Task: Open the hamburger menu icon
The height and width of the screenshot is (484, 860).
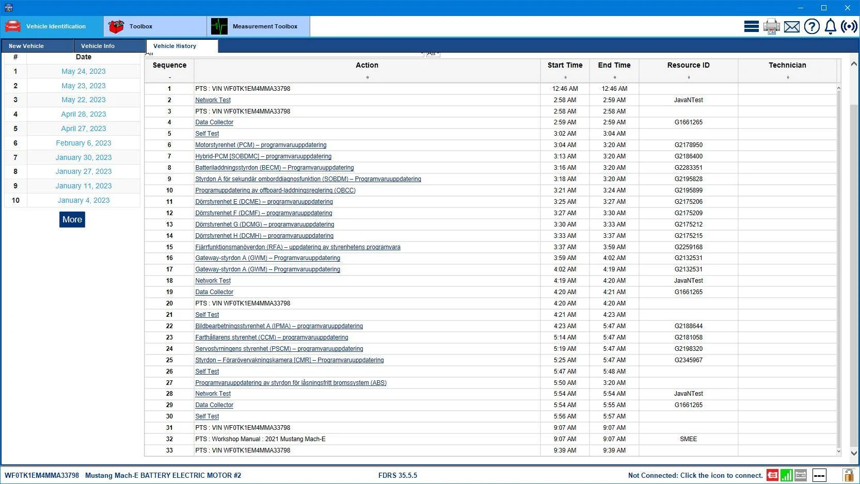Action: point(751,26)
